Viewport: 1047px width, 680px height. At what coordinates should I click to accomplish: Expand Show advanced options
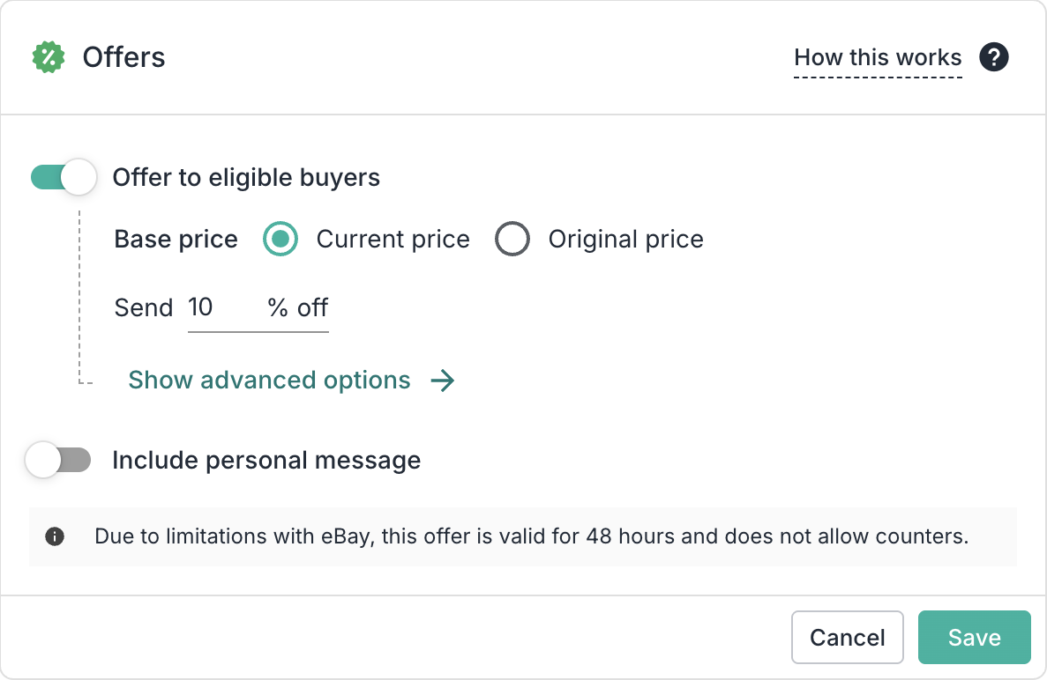click(x=269, y=381)
